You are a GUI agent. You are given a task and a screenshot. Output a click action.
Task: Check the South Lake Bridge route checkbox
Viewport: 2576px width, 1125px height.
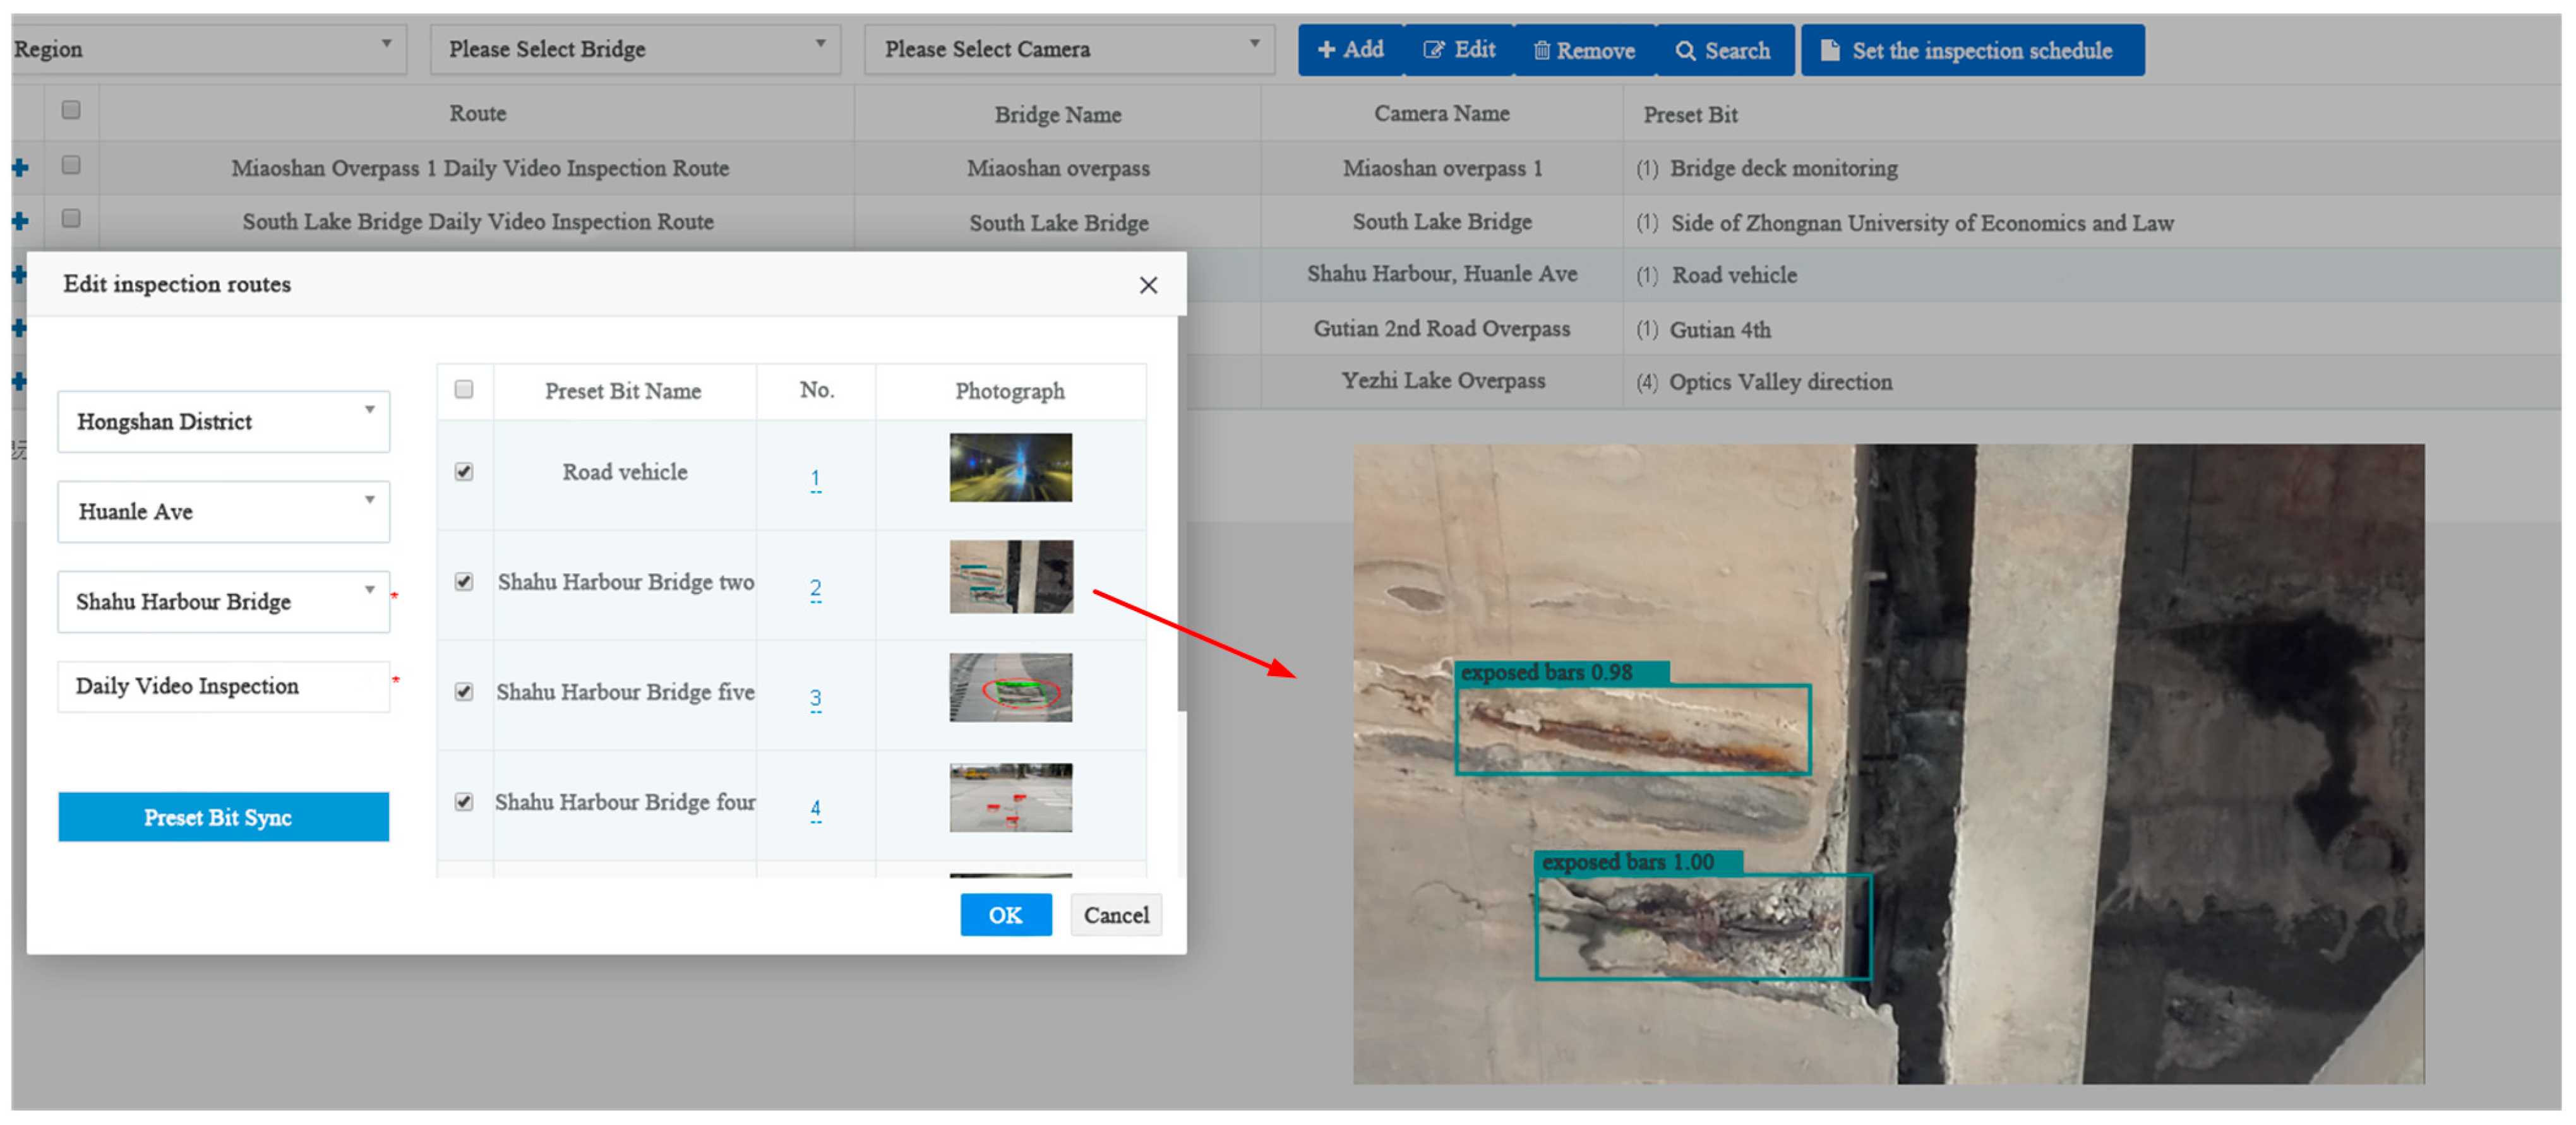click(x=71, y=218)
